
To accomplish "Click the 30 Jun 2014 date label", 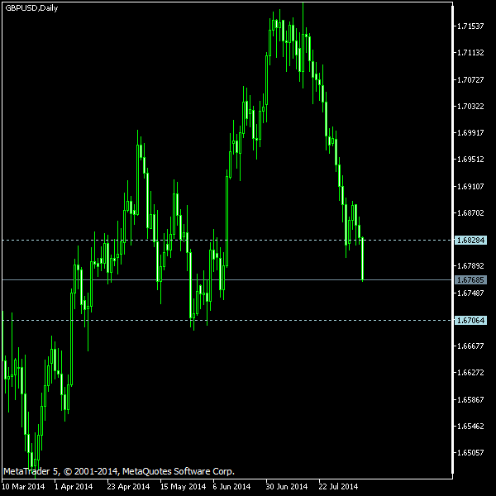I will (287, 487).
